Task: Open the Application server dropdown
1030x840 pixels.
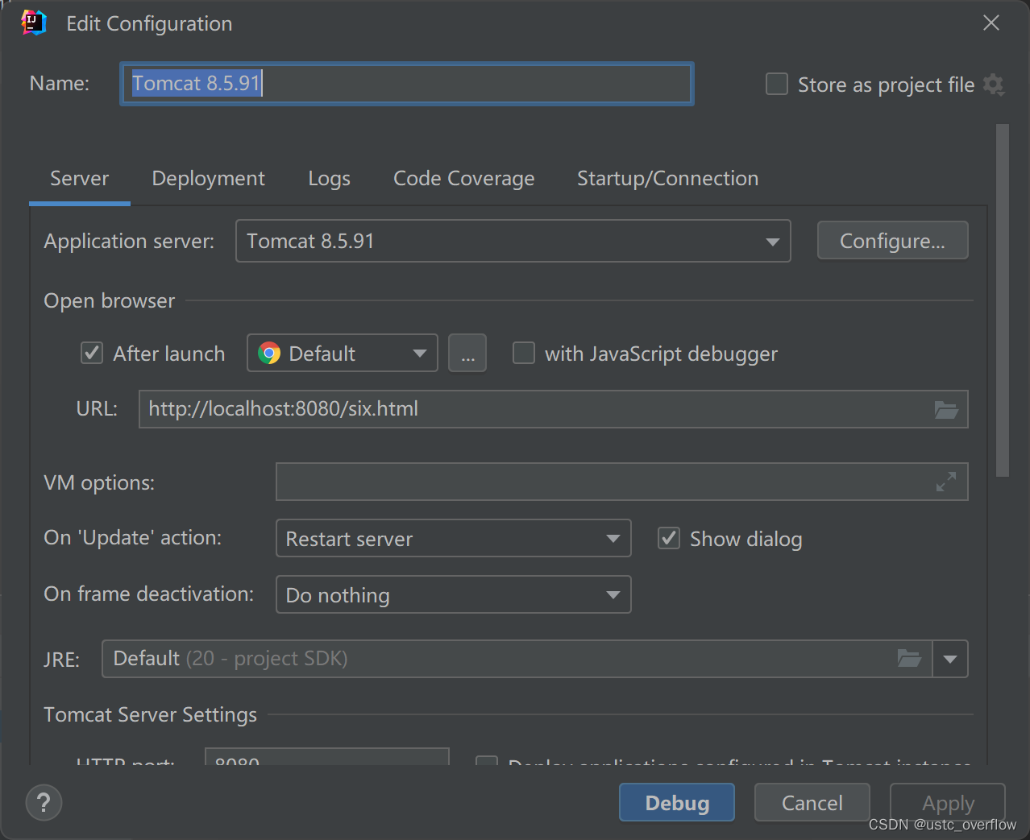Action: tap(513, 241)
